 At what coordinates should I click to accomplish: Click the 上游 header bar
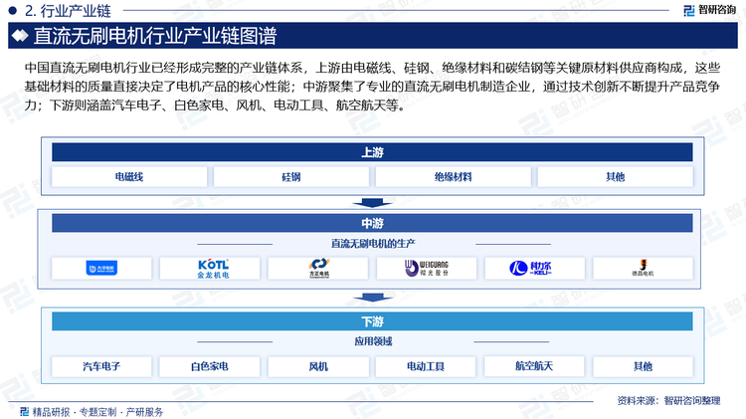click(372, 152)
